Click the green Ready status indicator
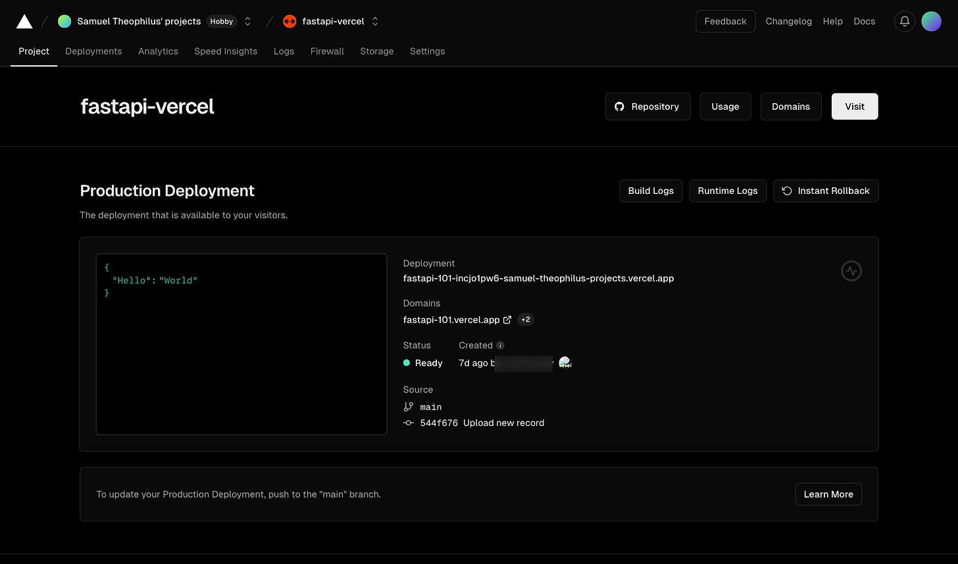 pyautogui.click(x=407, y=363)
